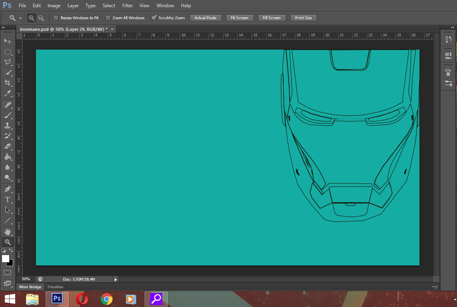Screen dimensions: 457x307
Task: Select the Polygonal Lasso tool
Action: (8, 62)
